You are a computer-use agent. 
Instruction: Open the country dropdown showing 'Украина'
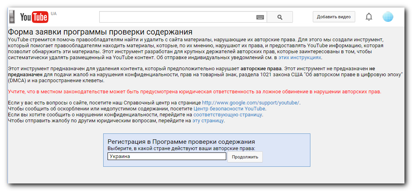[167, 156]
